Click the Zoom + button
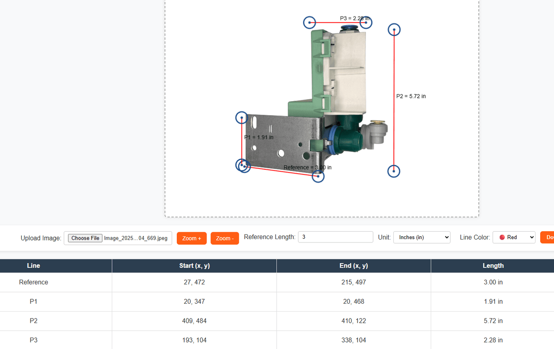The image size is (554, 349). tap(192, 238)
